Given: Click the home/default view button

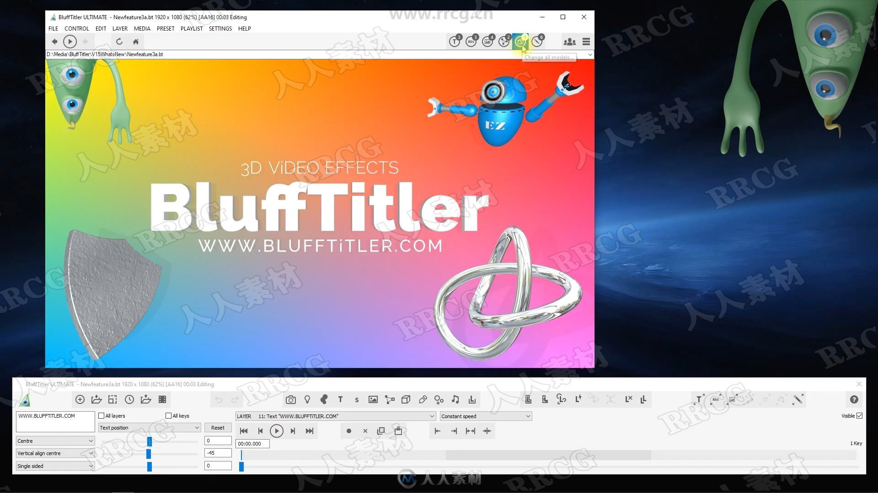Looking at the screenshot, I should [136, 41].
